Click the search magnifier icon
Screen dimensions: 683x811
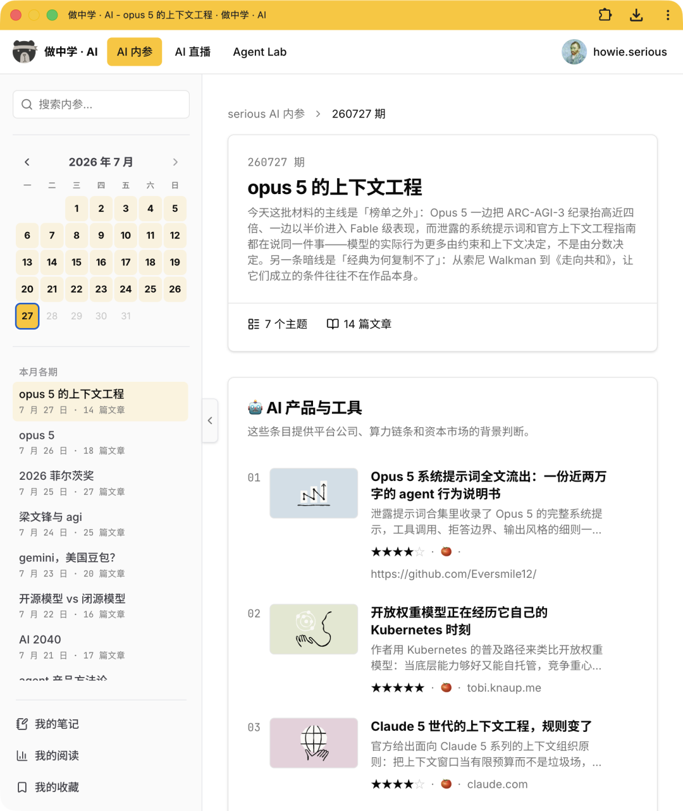[x=27, y=104]
